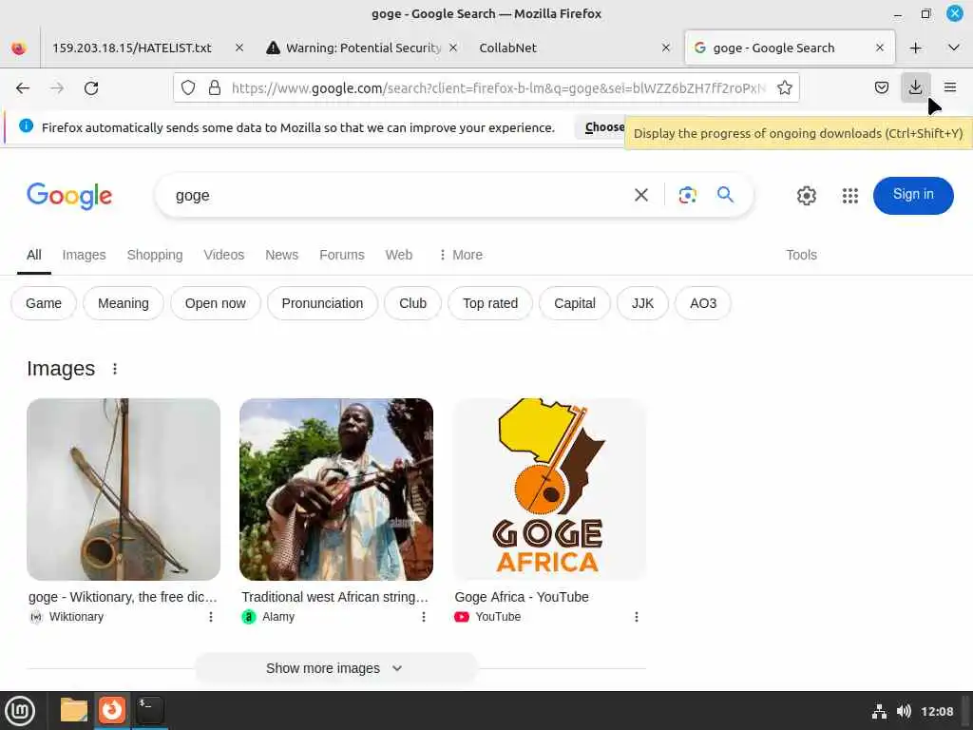Clear the Google search box
The width and height of the screenshot is (973, 730).
click(x=641, y=195)
